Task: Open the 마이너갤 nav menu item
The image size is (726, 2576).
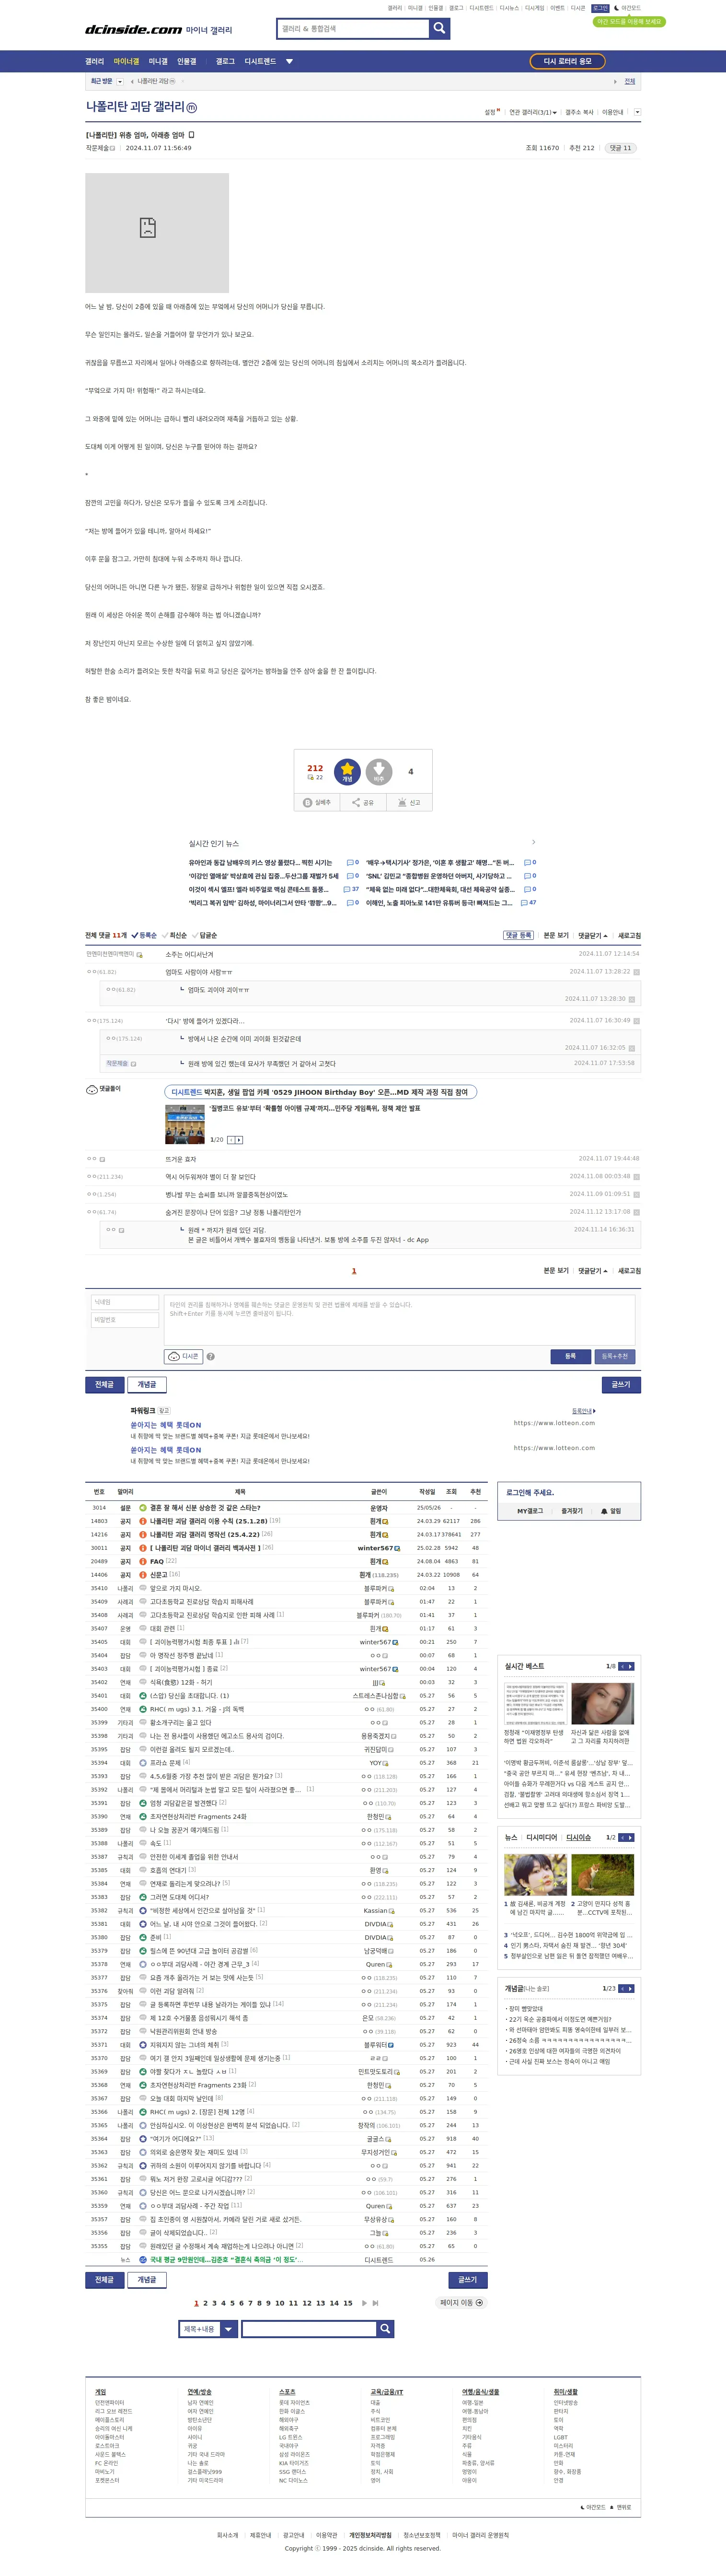Action: coord(126,61)
